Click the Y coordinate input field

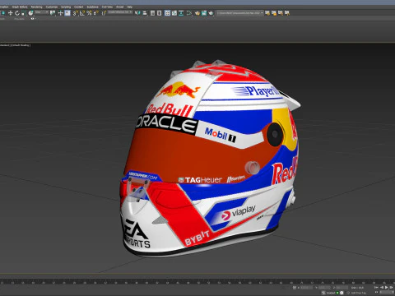[324, 288]
